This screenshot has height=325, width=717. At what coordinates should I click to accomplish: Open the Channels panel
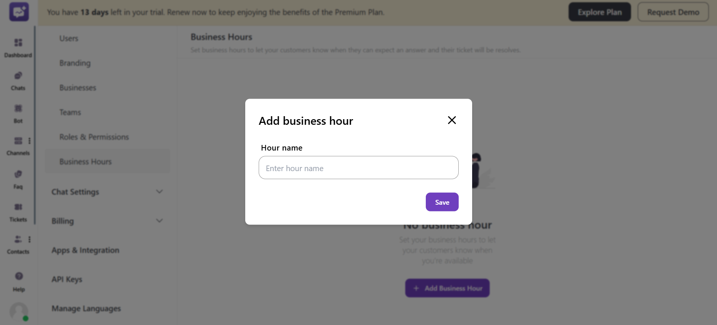[18, 146]
